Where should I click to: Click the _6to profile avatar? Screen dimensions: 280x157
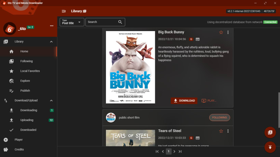point(10,29)
